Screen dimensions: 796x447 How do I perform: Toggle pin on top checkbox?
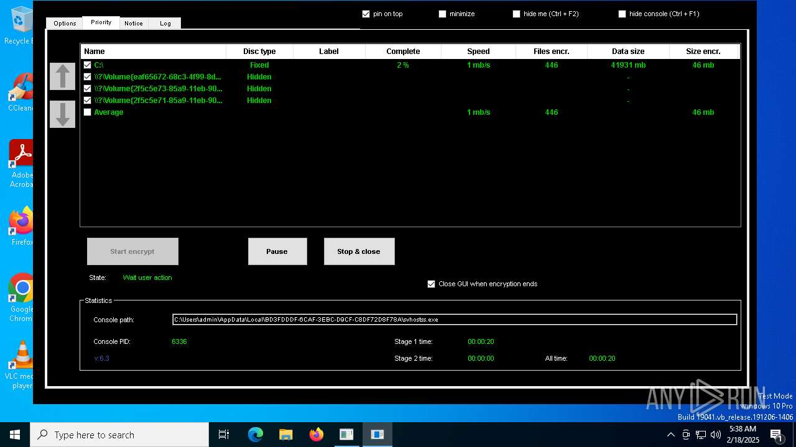pyautogui.click(x=366, y=14)
